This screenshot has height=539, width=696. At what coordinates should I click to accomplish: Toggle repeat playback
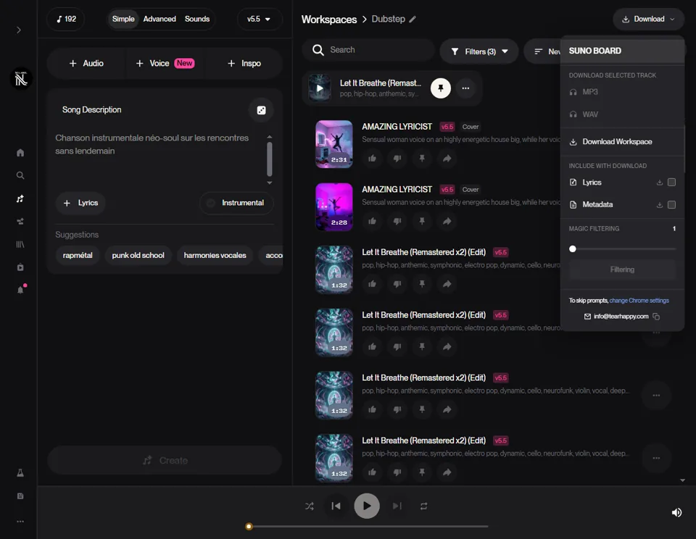[424, 506]
